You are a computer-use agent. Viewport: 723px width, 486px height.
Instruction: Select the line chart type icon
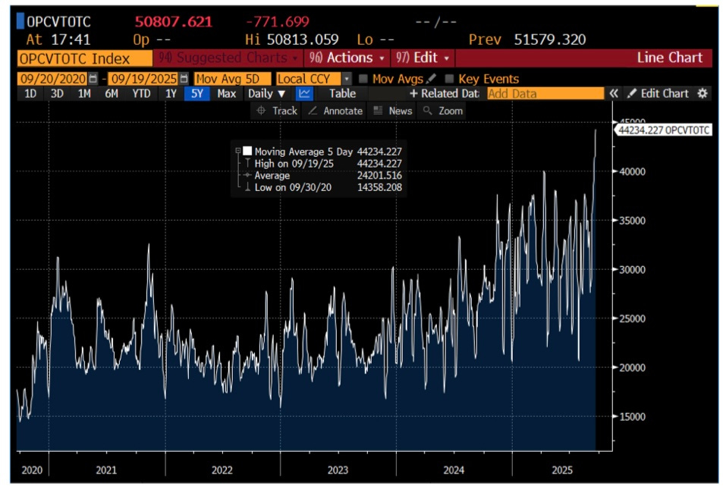click(x=304, y=93)
